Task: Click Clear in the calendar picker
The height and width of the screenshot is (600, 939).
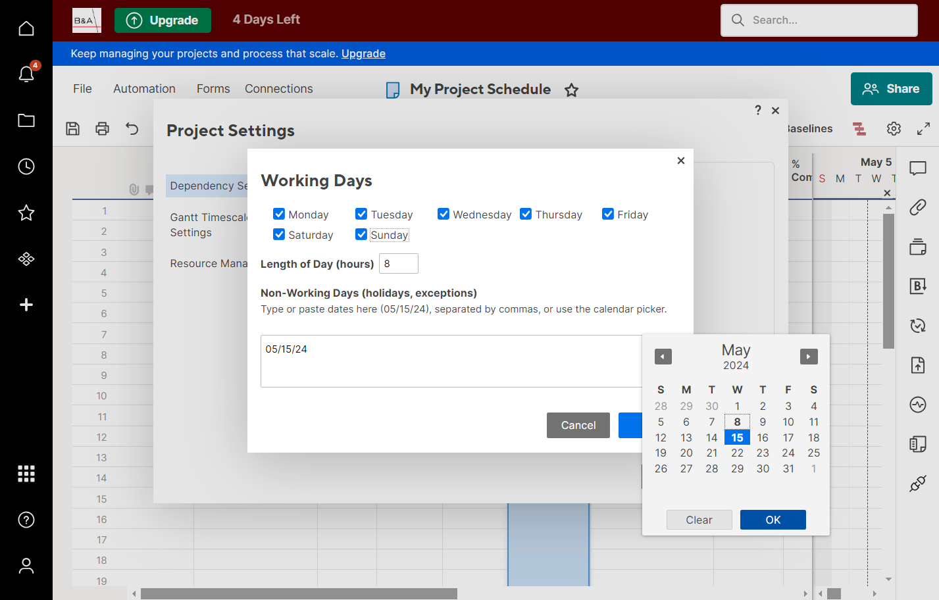Action: [699, 520]
